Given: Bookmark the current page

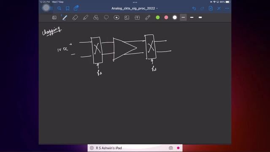Looking at the screenshot, I should [67, 8].
